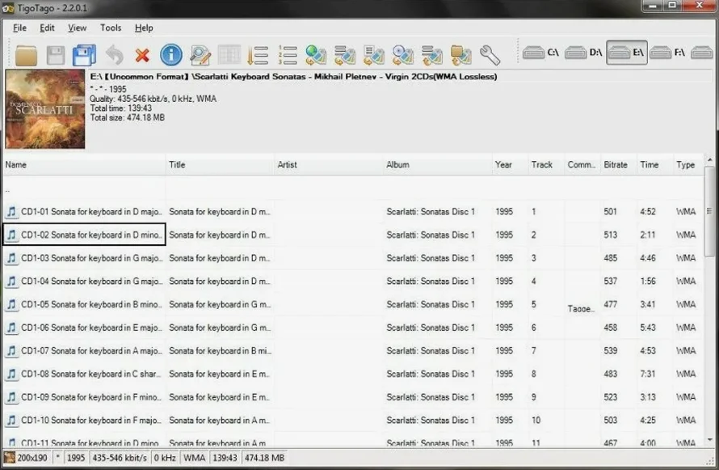
Task: Click the tags from text file icon
Action: point(374,56)
